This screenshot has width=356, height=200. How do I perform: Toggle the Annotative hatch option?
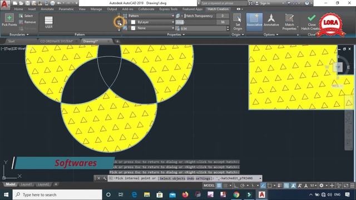click(271, 20)
